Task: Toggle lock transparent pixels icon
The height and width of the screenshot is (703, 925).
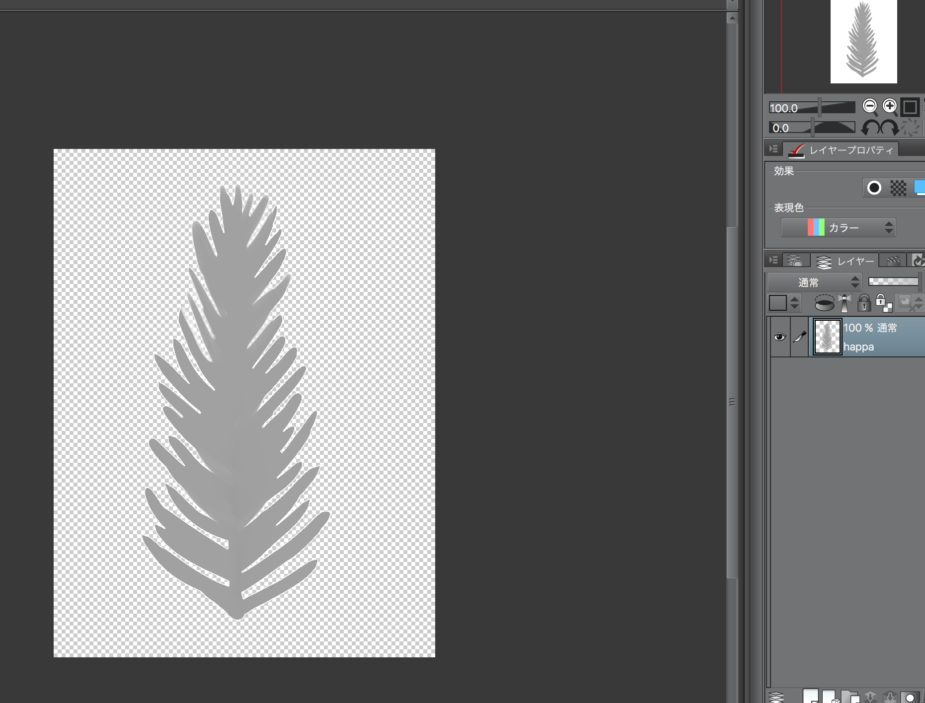Action: [884, 302]
